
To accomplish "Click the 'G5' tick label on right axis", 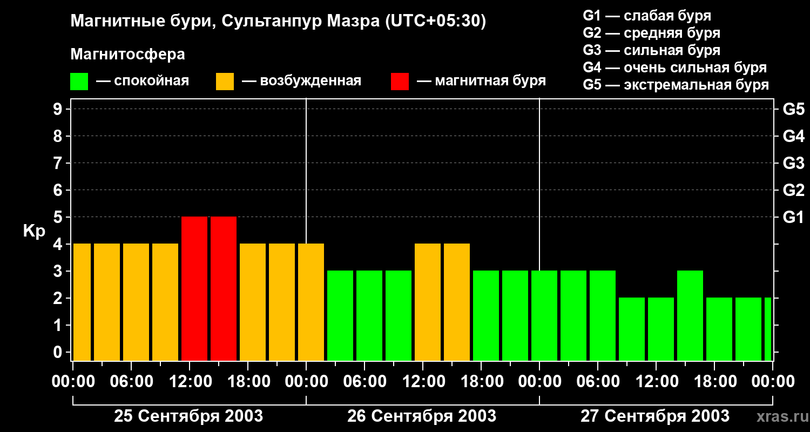I will click(x=794, y=109).
